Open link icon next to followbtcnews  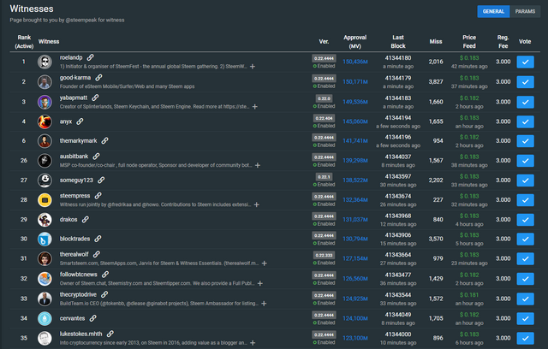[104, 275]
